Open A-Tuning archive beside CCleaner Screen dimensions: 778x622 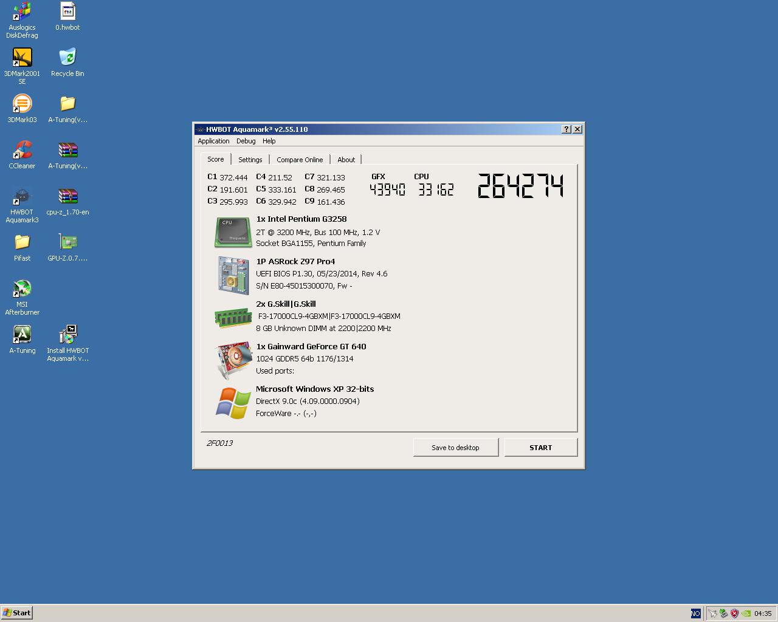tap(67, 155)
